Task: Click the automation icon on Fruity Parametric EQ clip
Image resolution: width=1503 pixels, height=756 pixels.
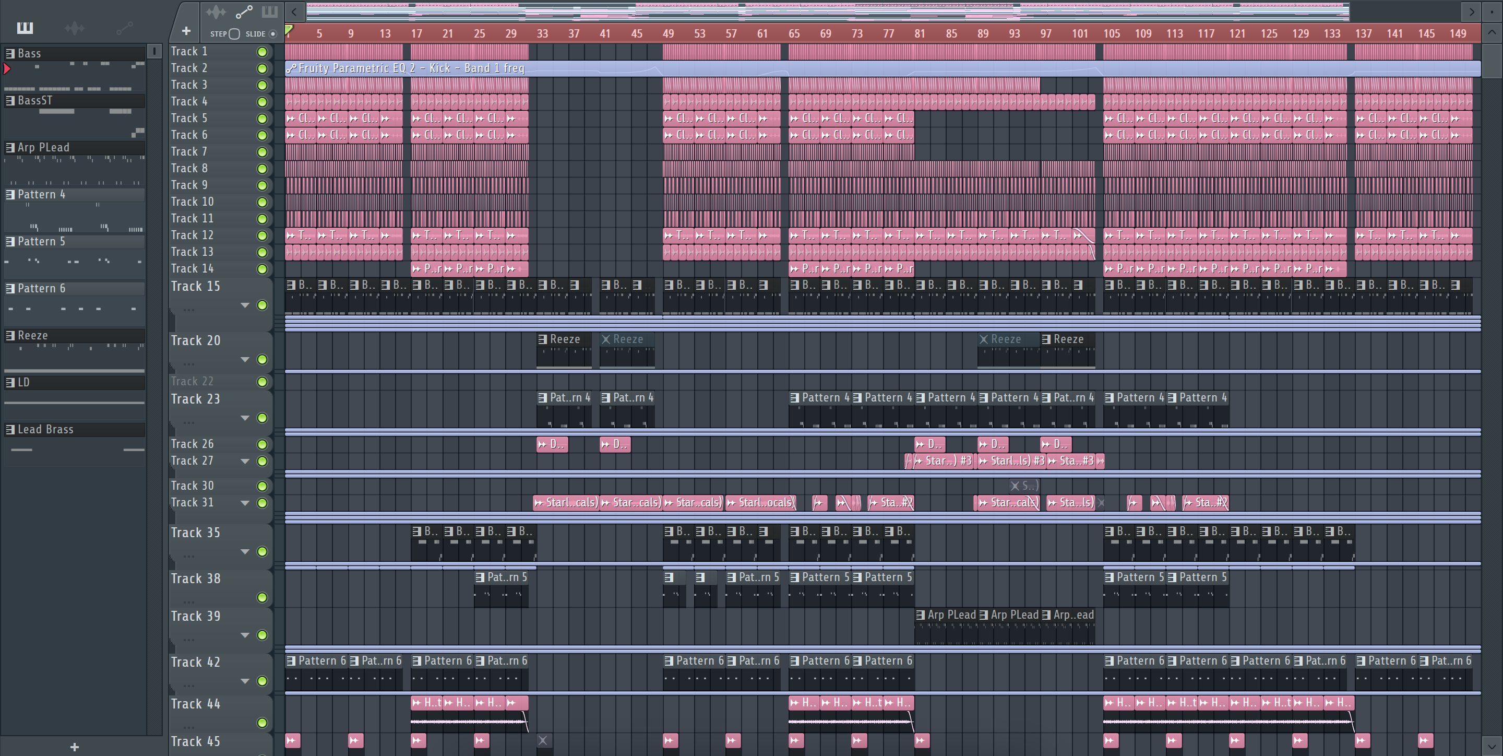Action: coord(291,68)
